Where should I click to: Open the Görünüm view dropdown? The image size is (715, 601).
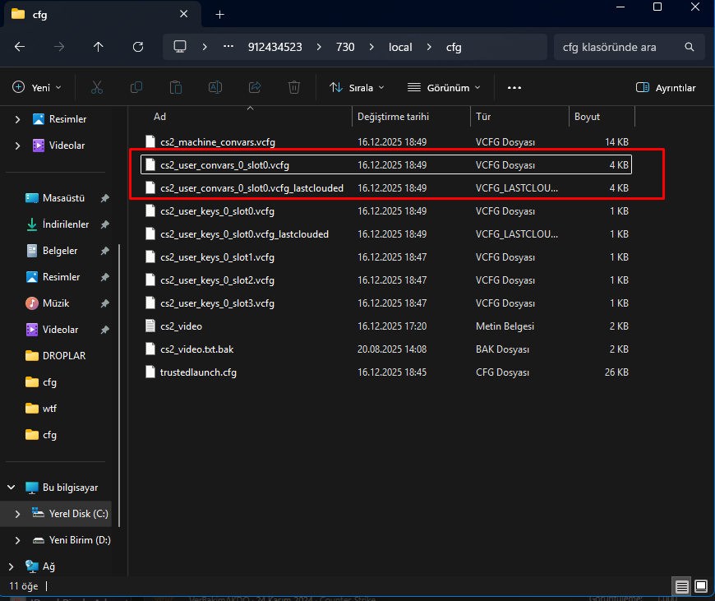coord(444,88)
